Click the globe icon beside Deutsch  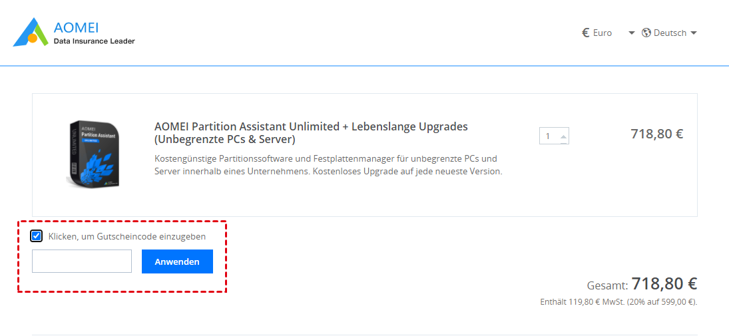tap(646, 33)
